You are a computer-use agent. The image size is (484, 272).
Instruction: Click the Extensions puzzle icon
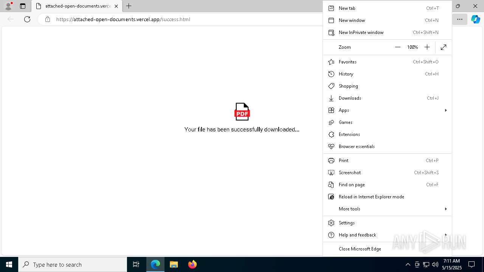pos(331,134)
